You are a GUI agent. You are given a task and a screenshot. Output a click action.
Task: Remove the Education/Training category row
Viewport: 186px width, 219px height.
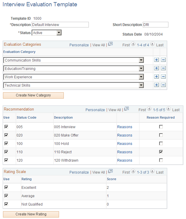pyautogui.click(x=163, y=68)
